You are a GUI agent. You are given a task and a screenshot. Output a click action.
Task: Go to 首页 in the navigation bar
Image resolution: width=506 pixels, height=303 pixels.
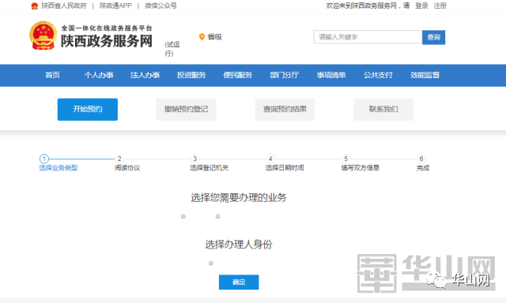(53, 75)
